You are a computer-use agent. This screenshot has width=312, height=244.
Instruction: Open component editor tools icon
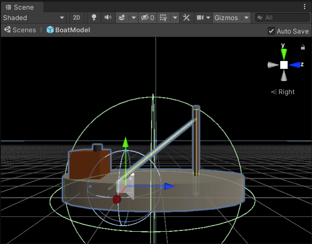click(186, 18)
